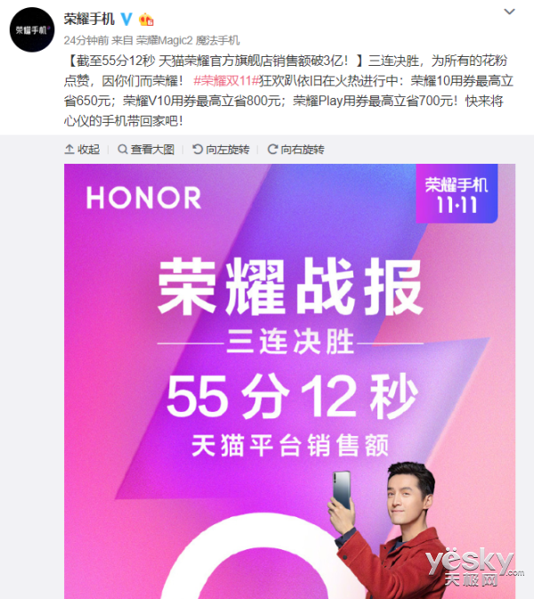Click the 荣耀战报 poster headline

click(290, 286)
